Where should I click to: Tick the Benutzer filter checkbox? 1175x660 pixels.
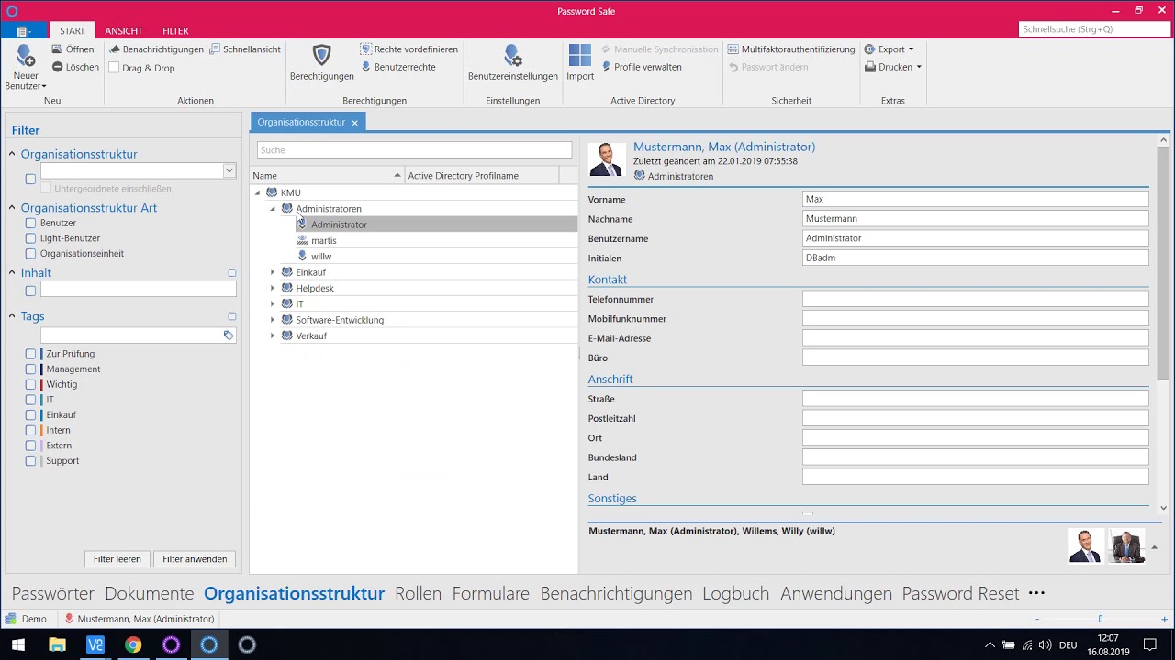click(x=30, y=223)
